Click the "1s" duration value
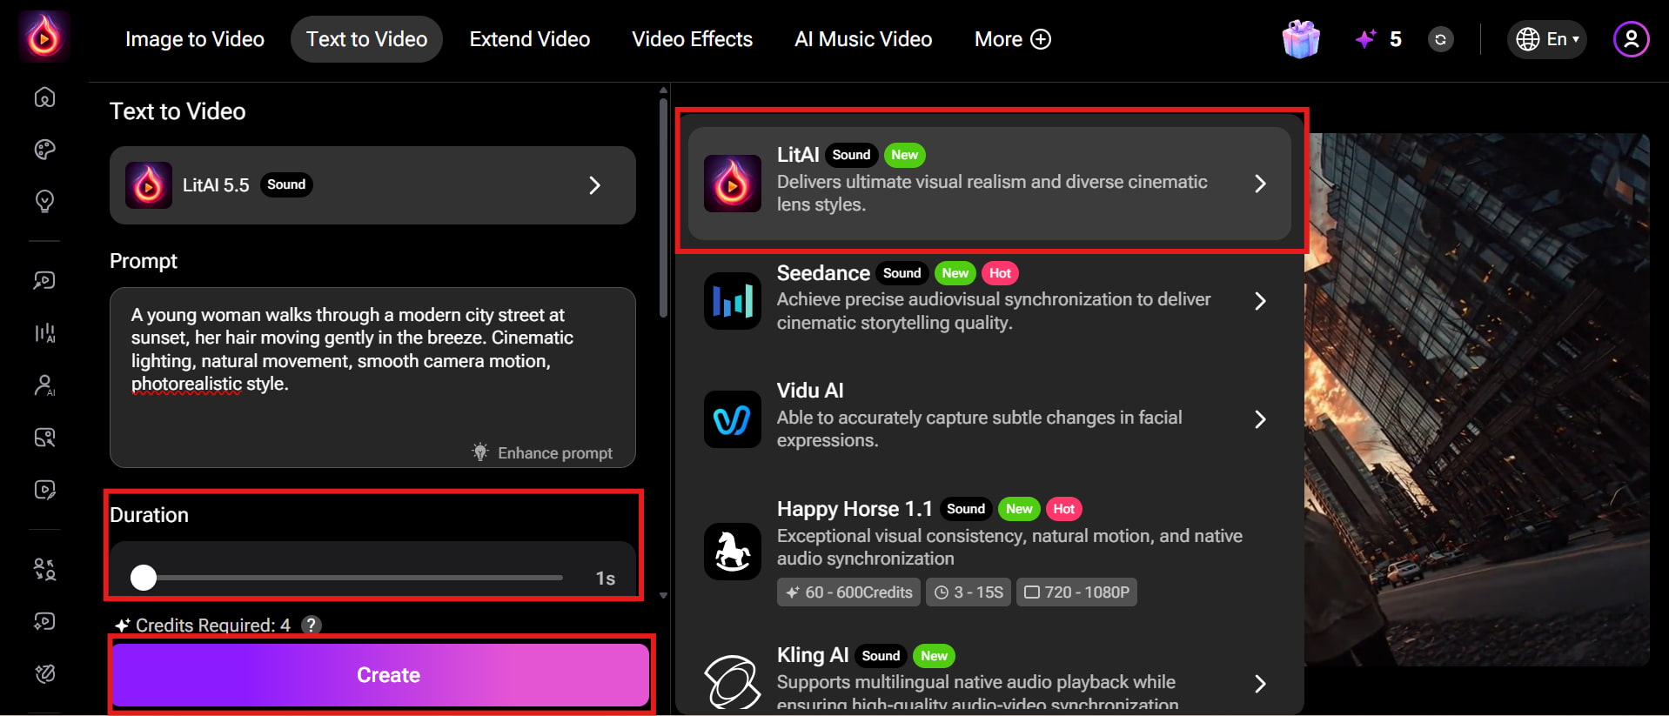Image resolution: width=1669 pixels, height=716 pixels. [x=605, y=579]
